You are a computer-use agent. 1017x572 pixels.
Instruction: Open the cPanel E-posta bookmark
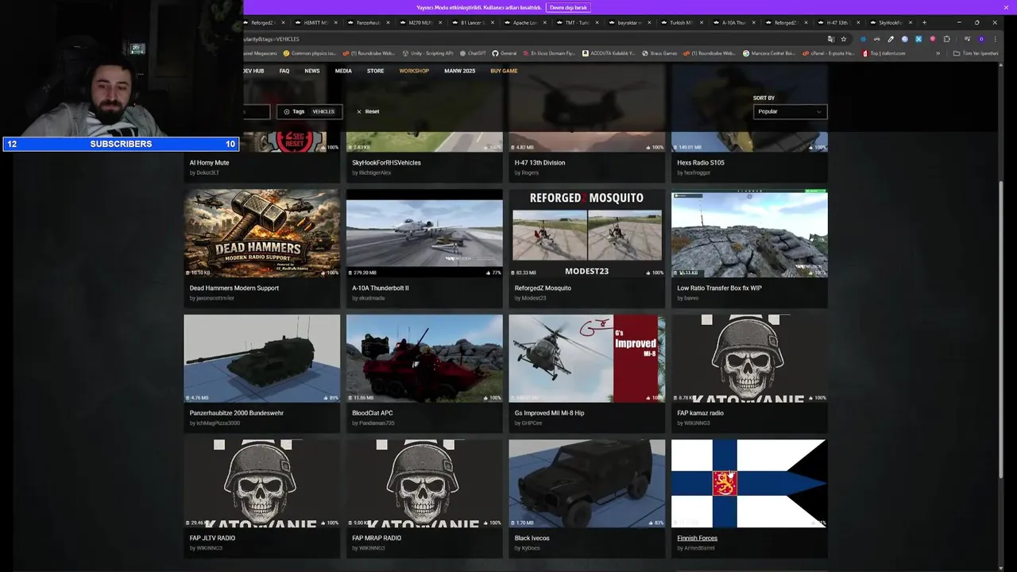point(828,53)
